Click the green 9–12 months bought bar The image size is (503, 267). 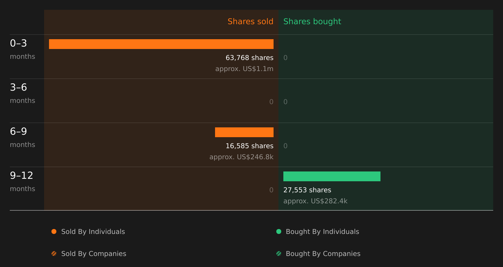click(x=332, y=176)
